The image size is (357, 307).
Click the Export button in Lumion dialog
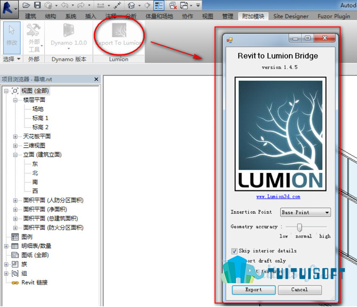(254, 290)
